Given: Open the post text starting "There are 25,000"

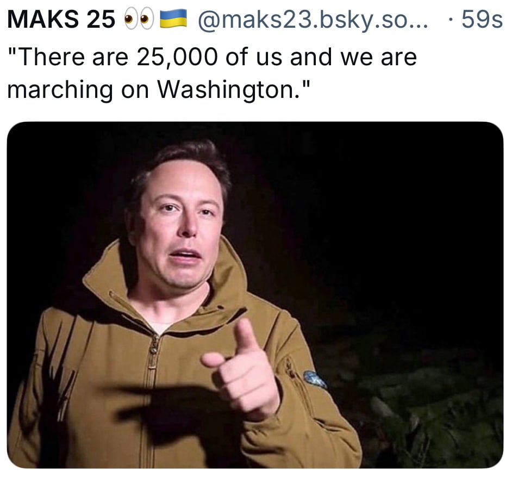Looking at the screenshot, I should (x=212, y=73).
